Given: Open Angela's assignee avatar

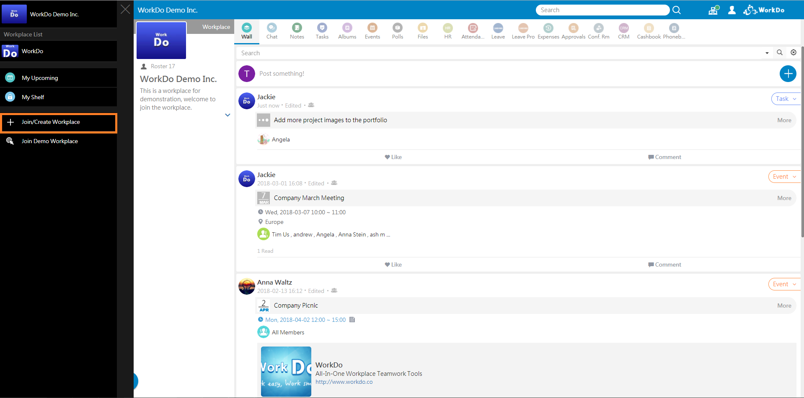Looking at the screenshot, I should pyautogui.click(x=263, y=139).
